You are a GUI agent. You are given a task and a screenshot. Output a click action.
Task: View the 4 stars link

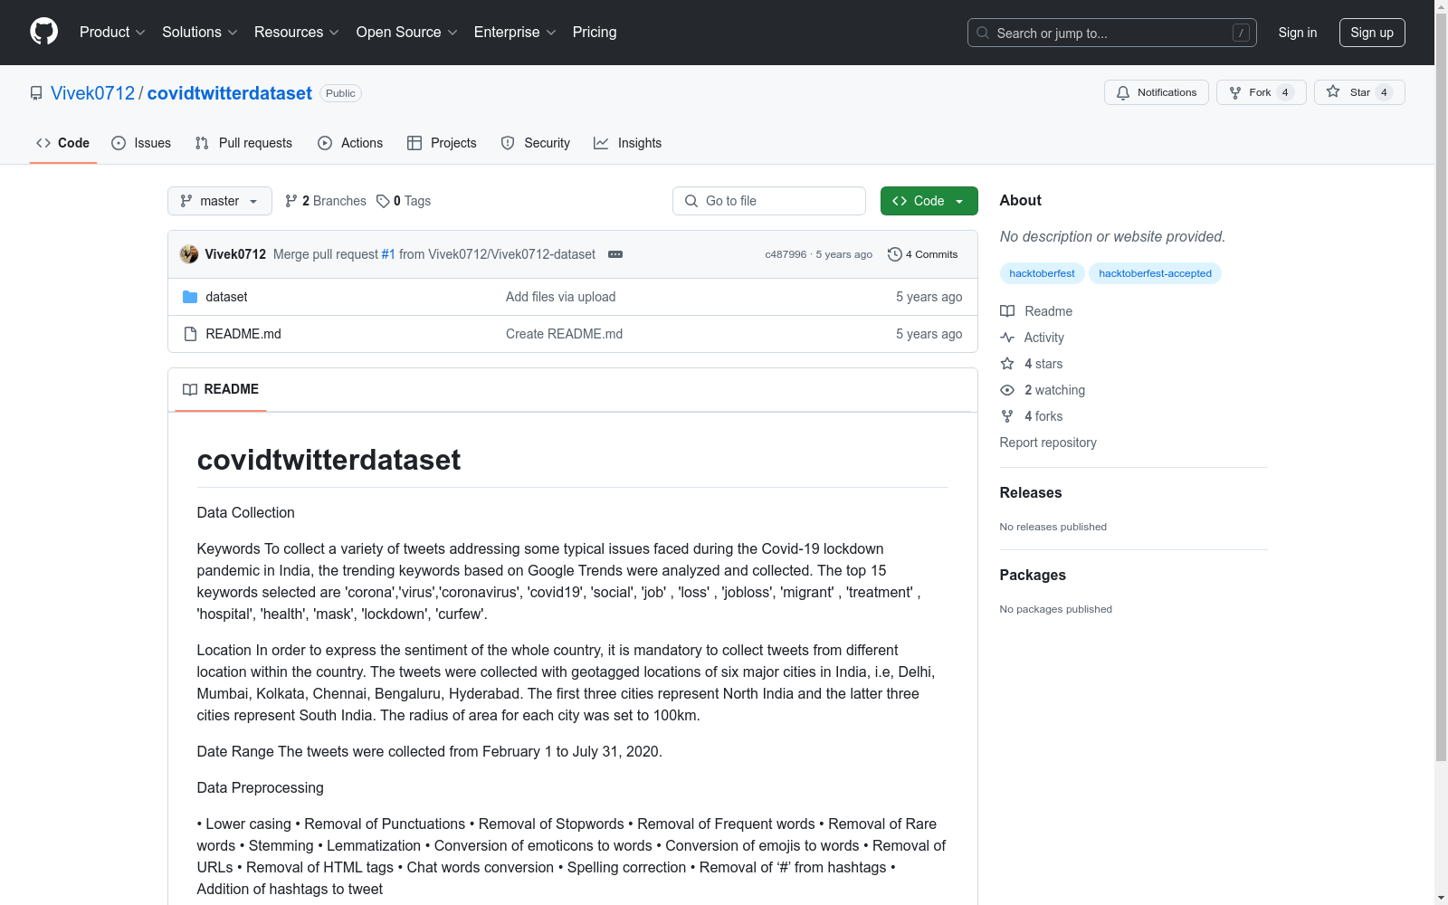(x=1032, y=364)
